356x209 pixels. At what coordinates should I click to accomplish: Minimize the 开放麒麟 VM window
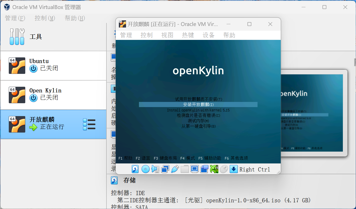click(229, 24)
